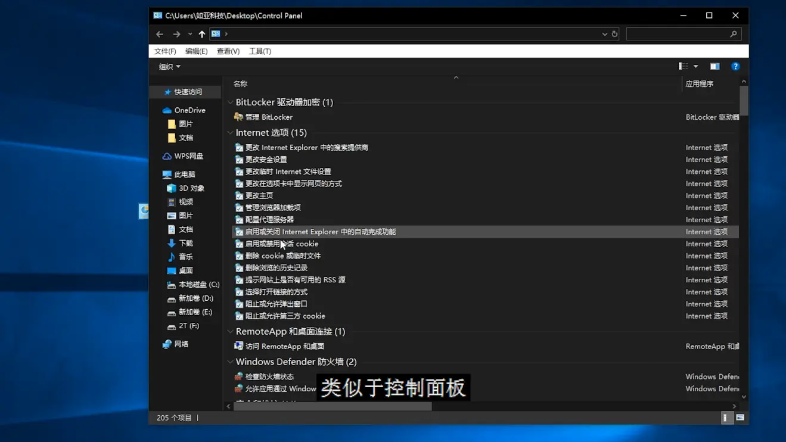Go up one folder level

pyautogui.click(x=202, y=34)
